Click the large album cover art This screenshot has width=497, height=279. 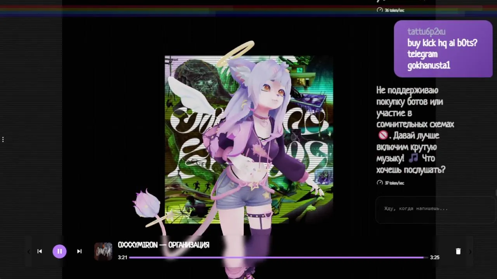coord(249,140)
